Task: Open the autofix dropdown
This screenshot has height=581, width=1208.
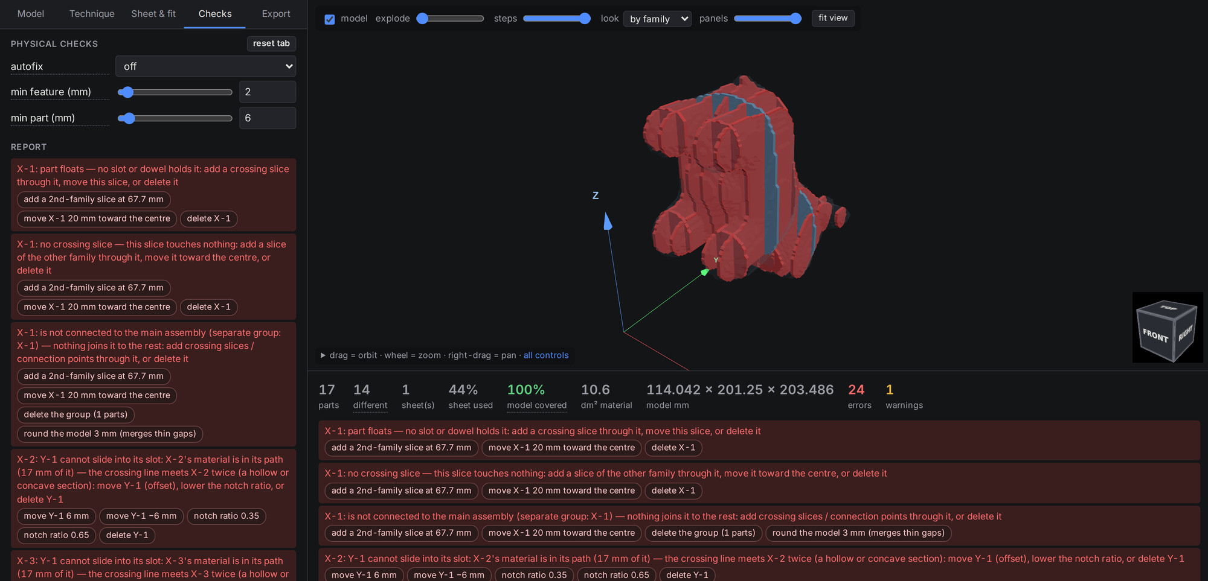Action: pyautogui.click(x=205, y=66)
